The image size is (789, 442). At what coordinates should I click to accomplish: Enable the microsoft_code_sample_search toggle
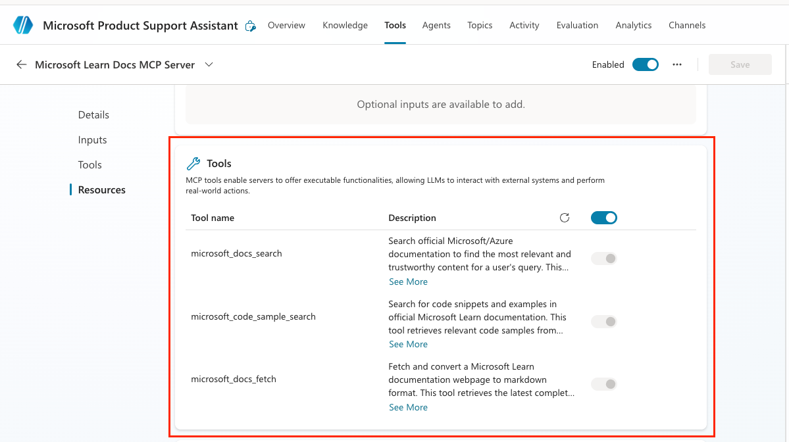point(604,322)
